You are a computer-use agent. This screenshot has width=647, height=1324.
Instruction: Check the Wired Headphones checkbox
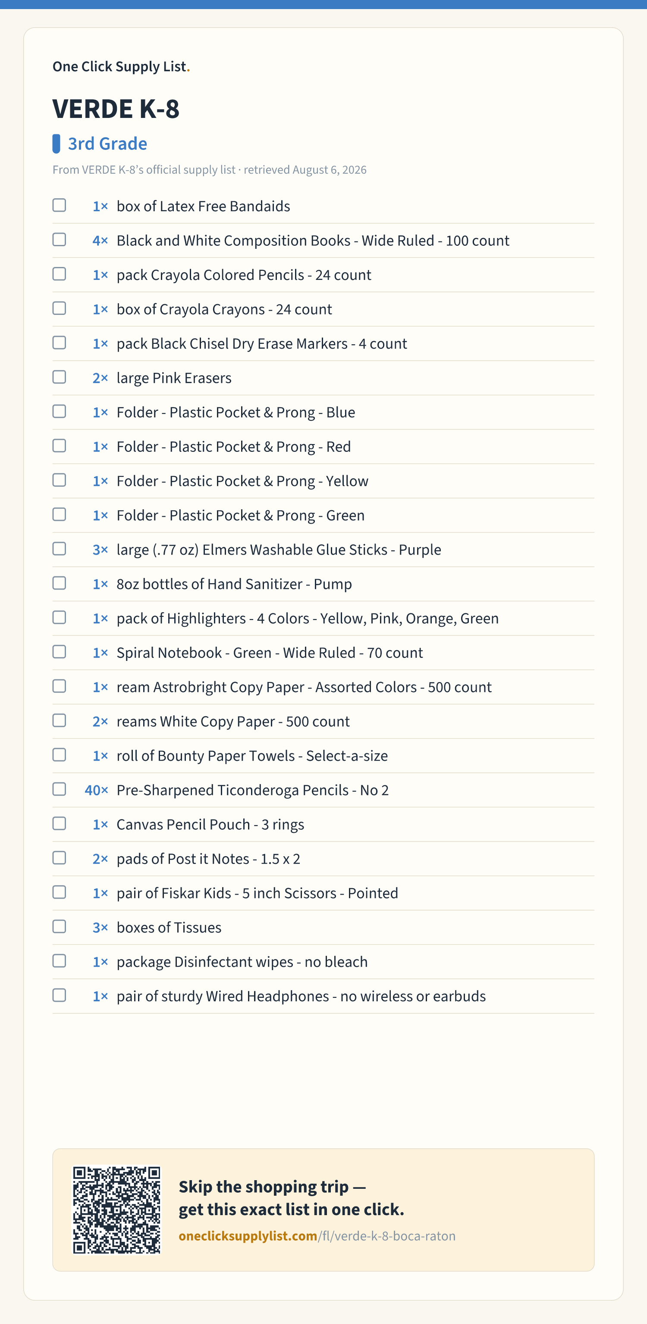tap(60, 995)
